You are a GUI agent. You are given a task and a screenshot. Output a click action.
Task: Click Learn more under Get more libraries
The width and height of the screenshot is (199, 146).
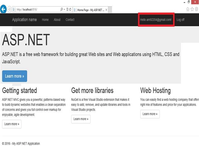[81, 119]
